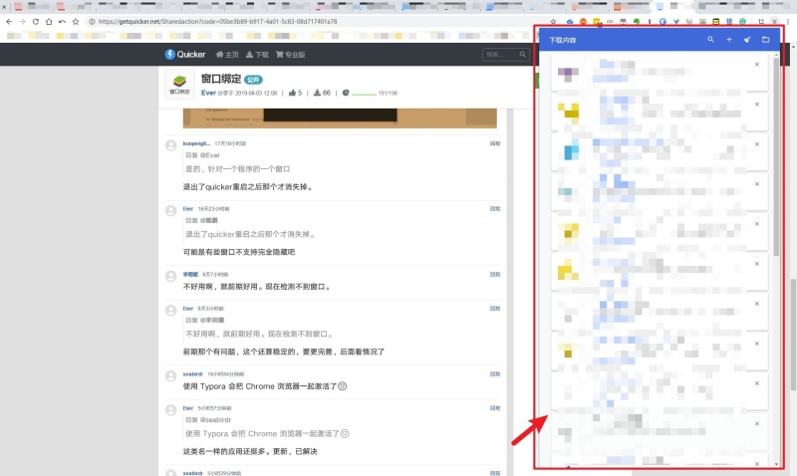Reply to kunpeng9's comment via 回复
Image resolution: width=797 pixels, height=476 pixels.
click(494, 143)
